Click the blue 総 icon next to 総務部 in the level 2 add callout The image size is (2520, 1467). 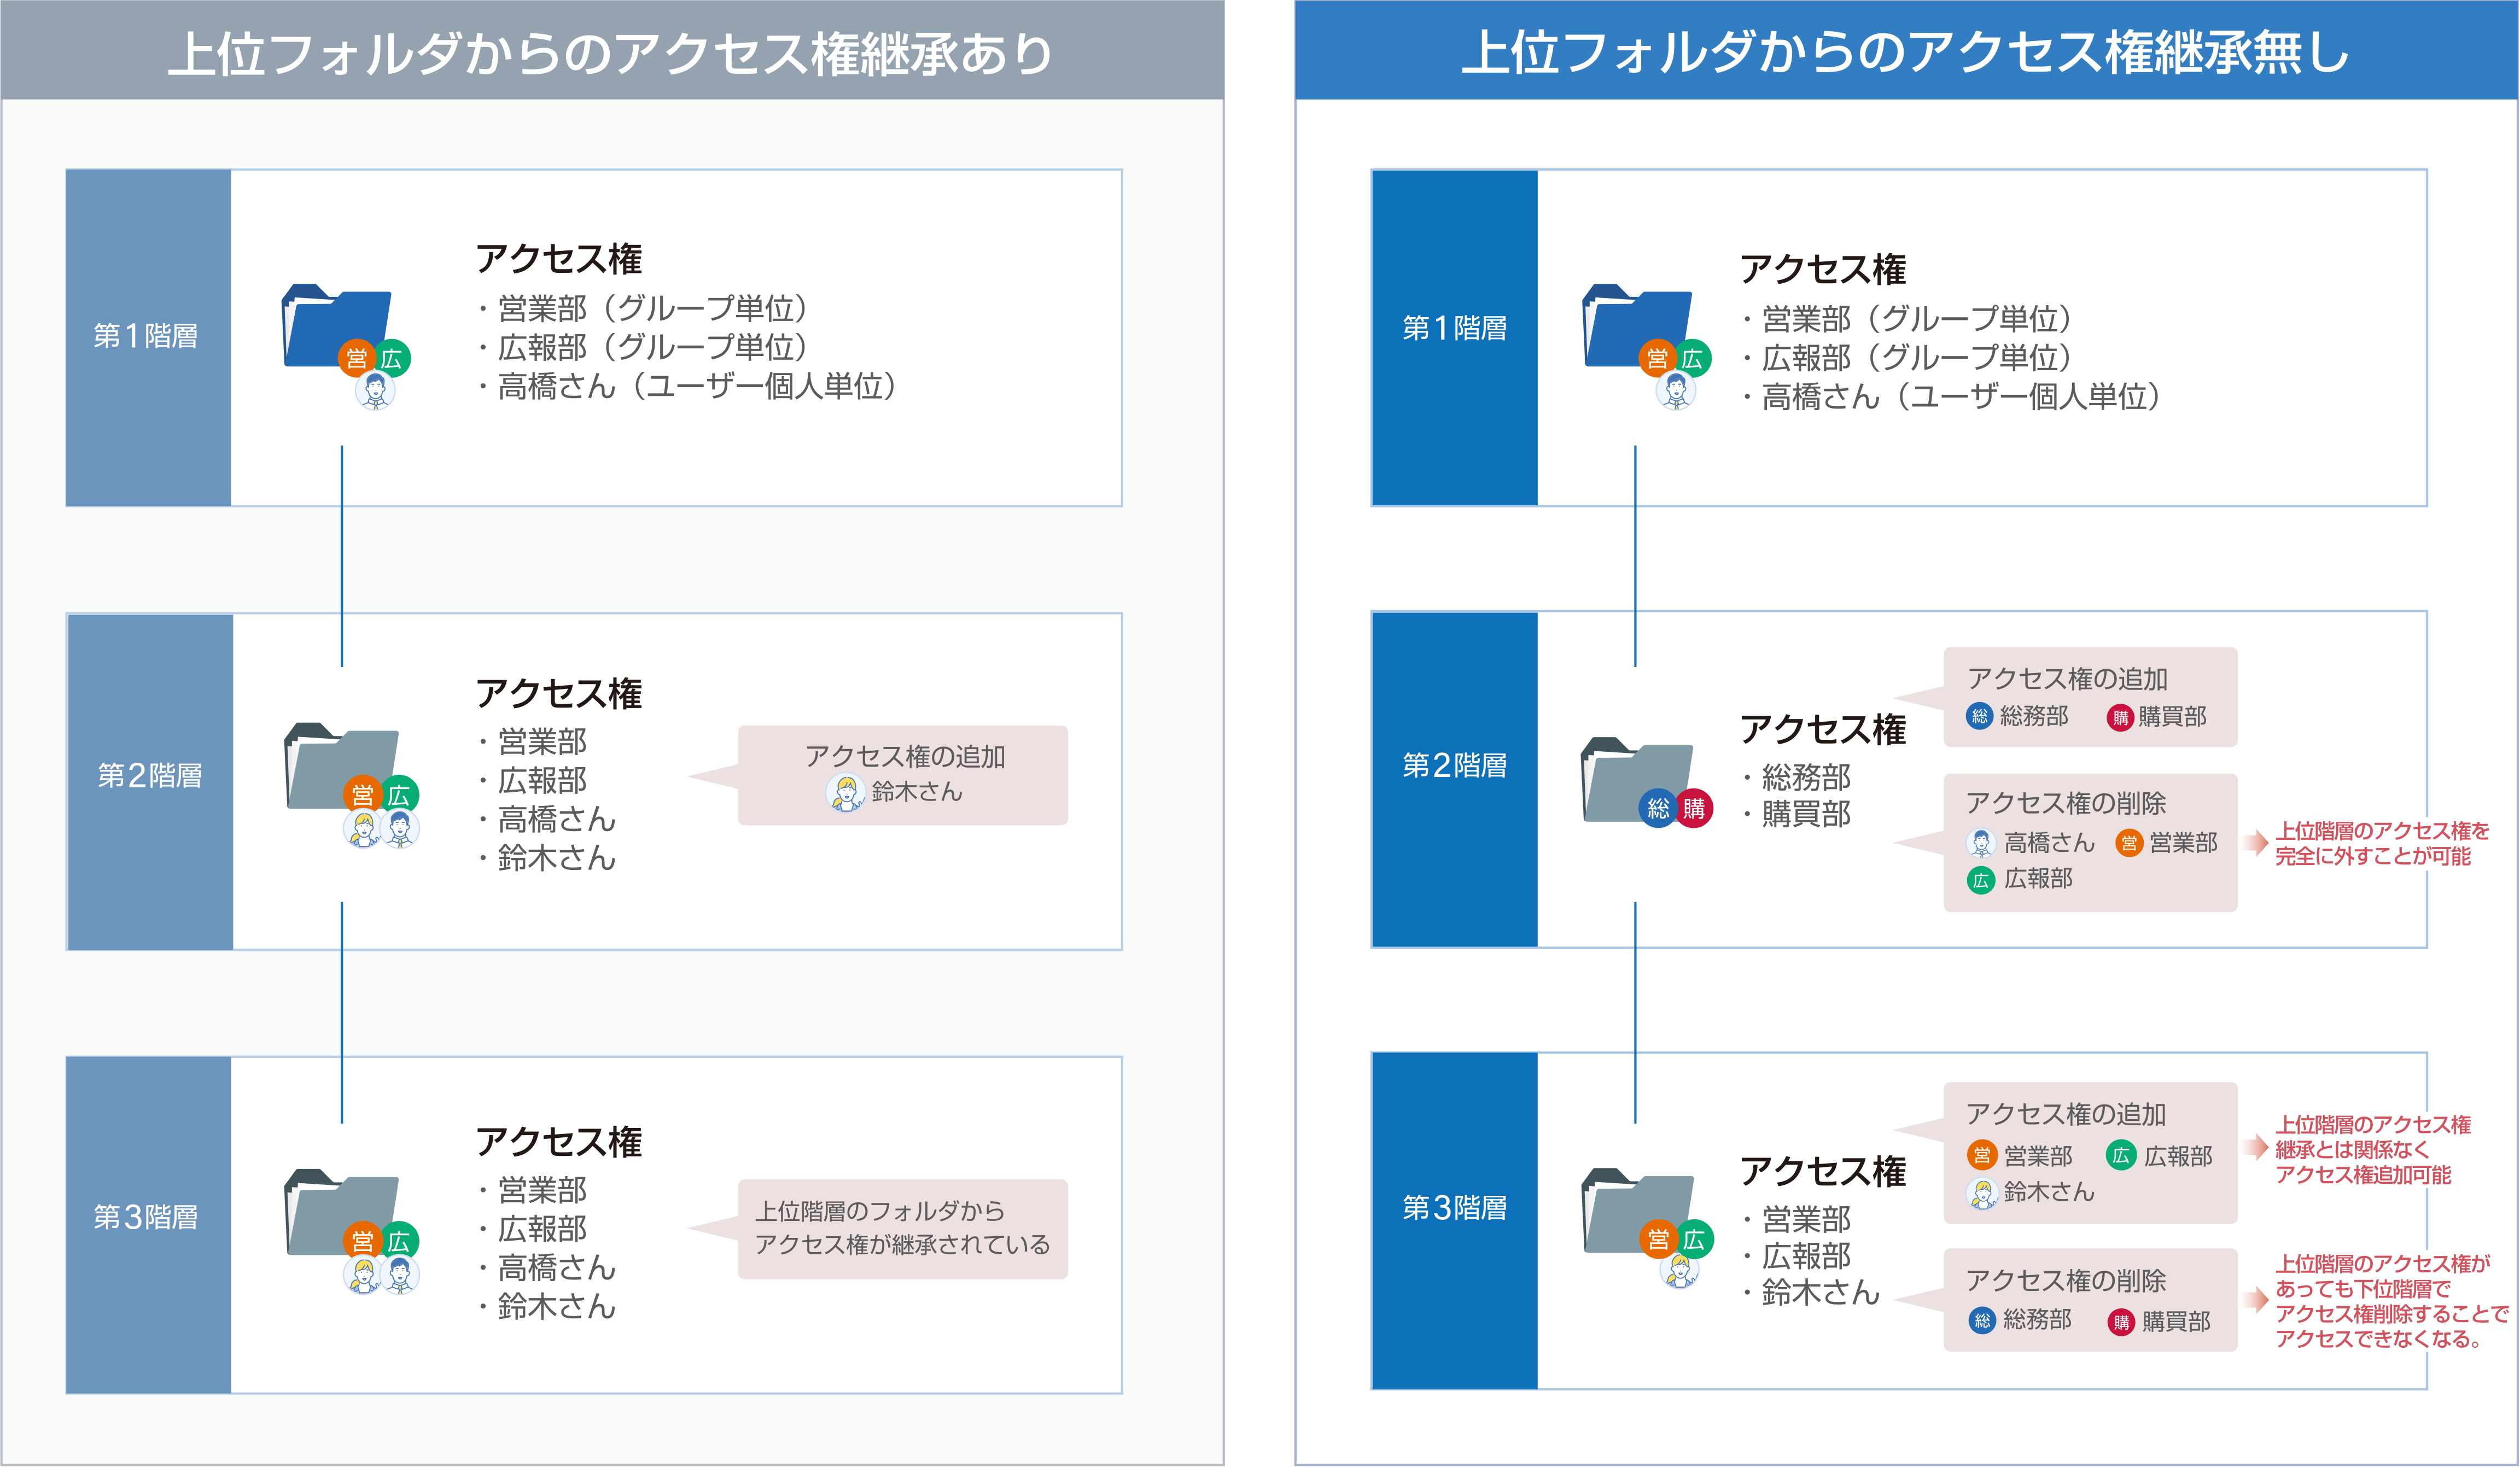(x=1979, y=716)
